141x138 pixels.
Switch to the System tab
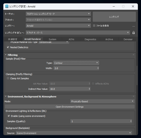pyautogui.click(x=53, y=39)
